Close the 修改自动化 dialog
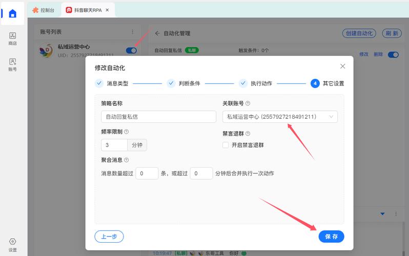The height and width of the screenshot is (256, 409). (343, 66)
